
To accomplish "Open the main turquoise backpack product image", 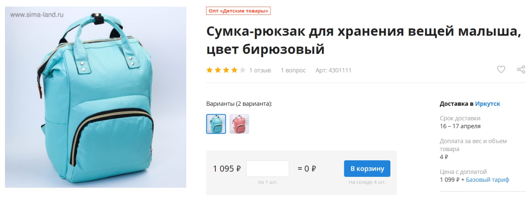I will (x=95, y=97).
